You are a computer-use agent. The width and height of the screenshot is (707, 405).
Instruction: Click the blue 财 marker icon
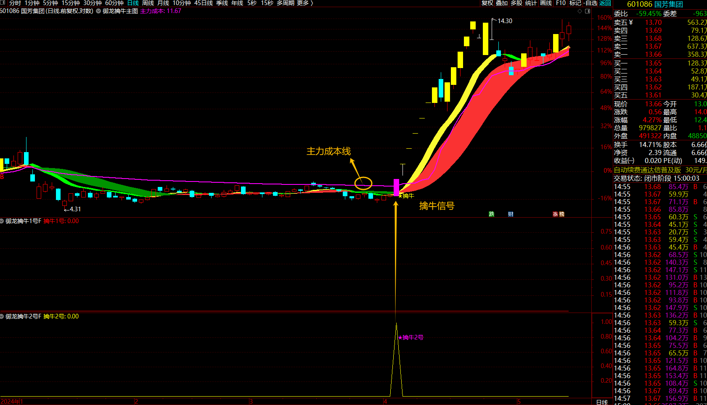(511, 214)
